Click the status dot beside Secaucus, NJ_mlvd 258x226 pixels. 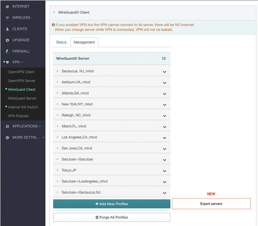(57, 71)
